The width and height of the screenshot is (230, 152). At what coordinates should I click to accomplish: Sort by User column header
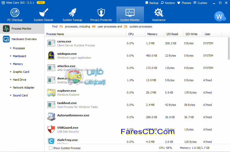(x=212, y=34)
